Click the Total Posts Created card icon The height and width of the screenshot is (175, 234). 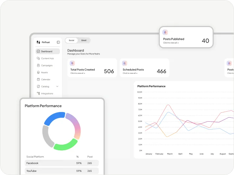72,63
